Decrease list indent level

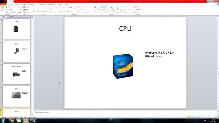click(69, 8)
